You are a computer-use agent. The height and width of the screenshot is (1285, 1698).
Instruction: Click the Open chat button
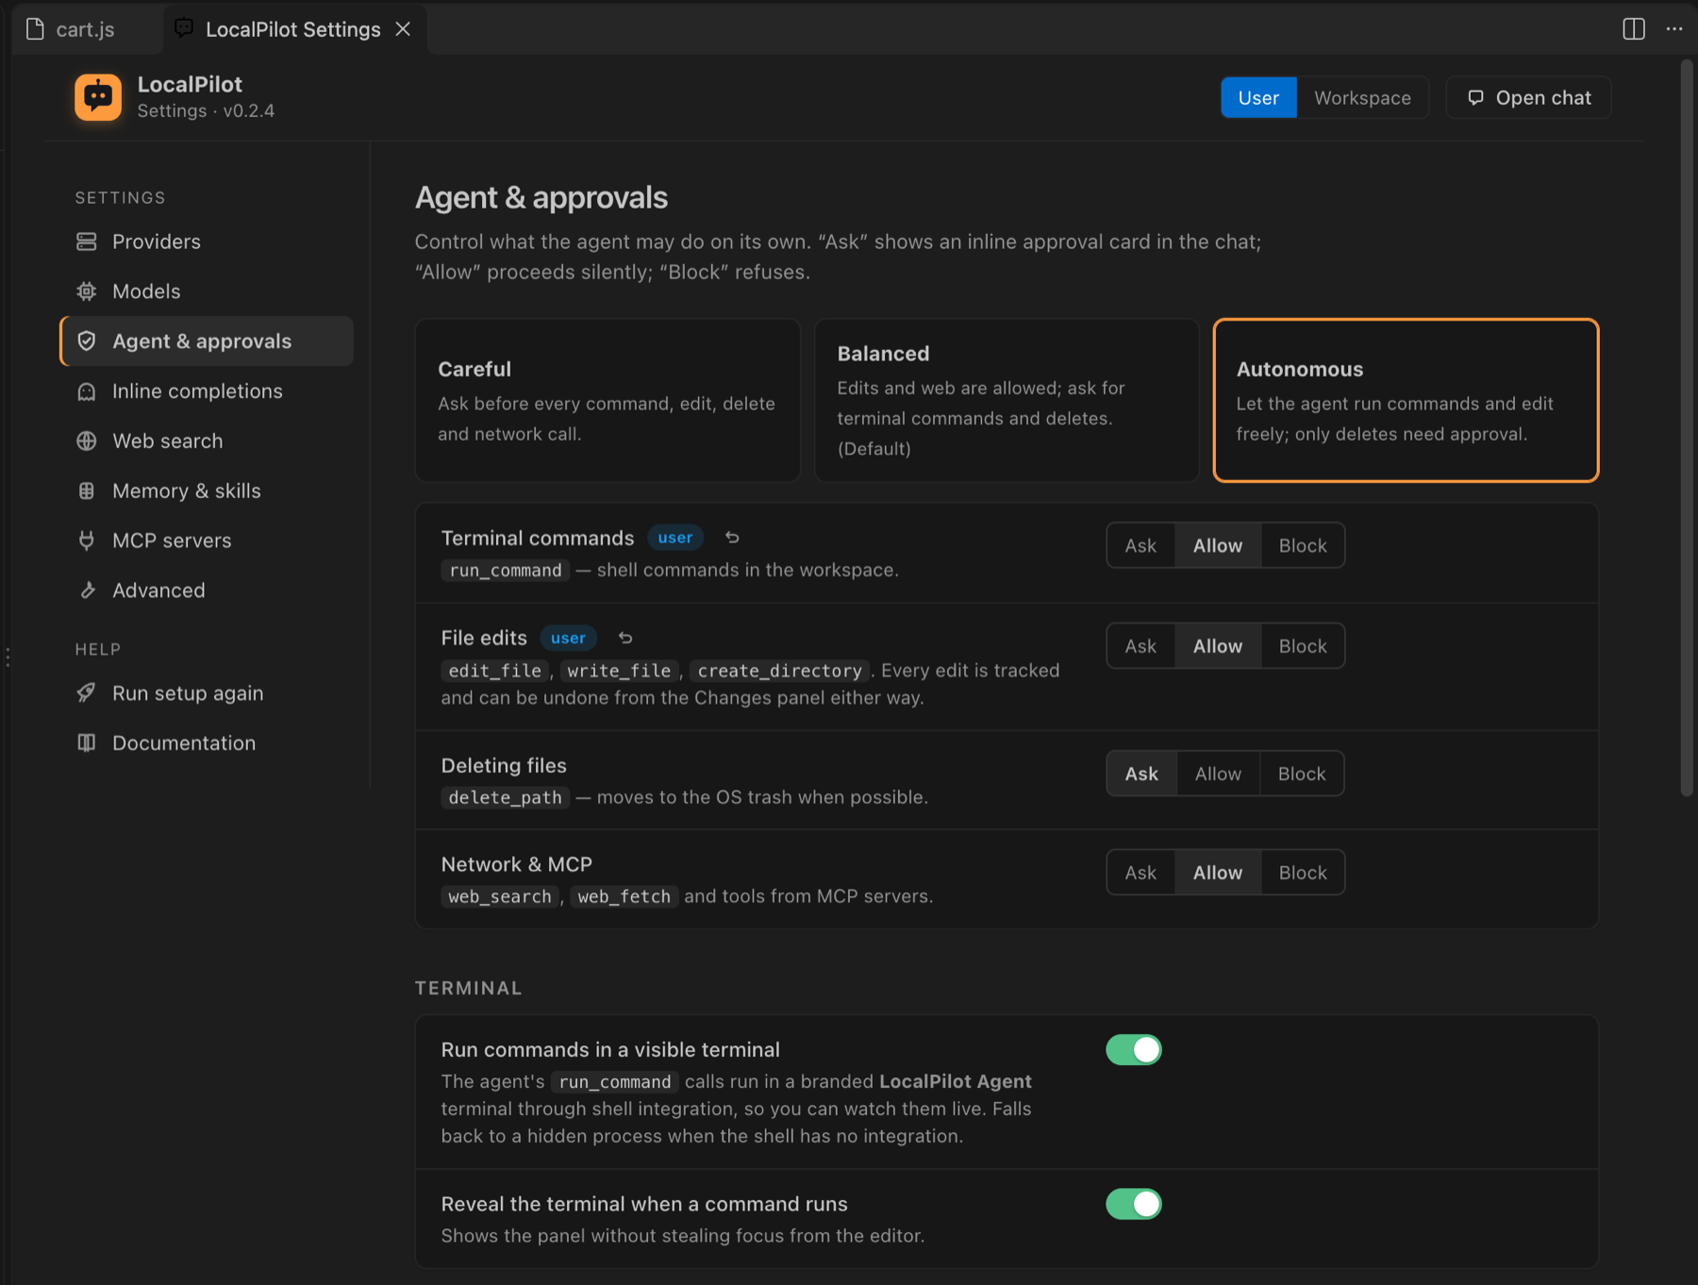[x=1528, y=98]
